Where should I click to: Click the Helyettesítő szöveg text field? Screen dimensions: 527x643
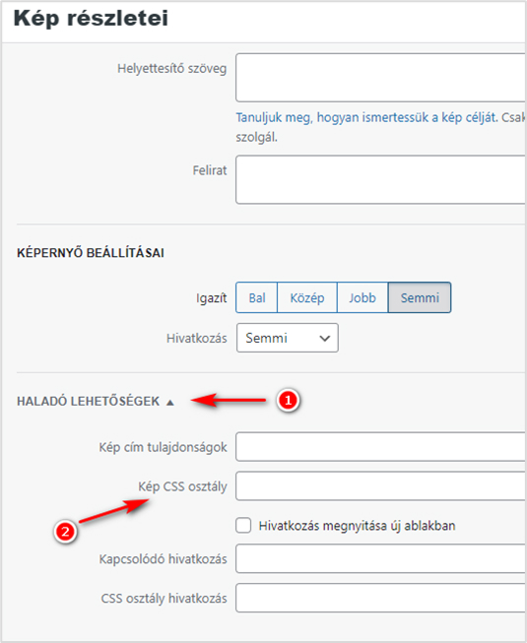tap(381, 78)
